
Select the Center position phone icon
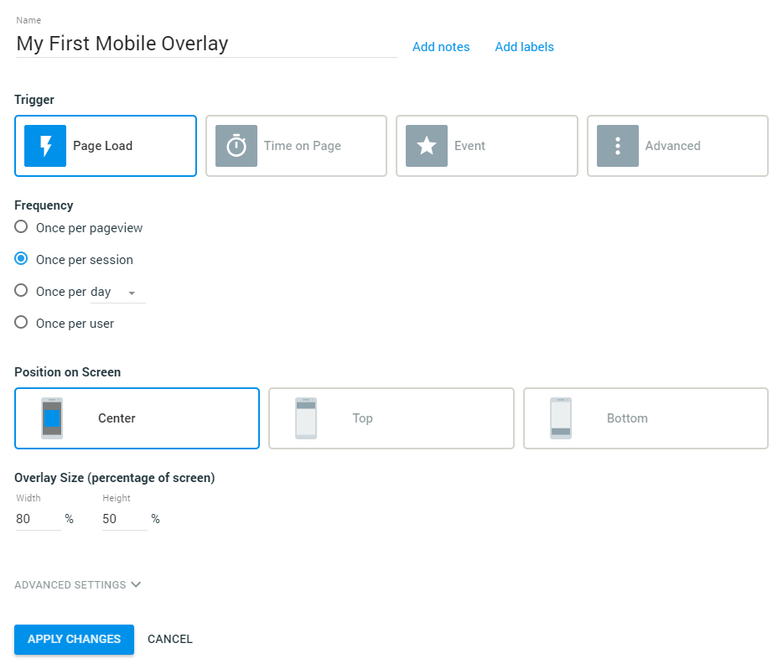pos(52,418)
